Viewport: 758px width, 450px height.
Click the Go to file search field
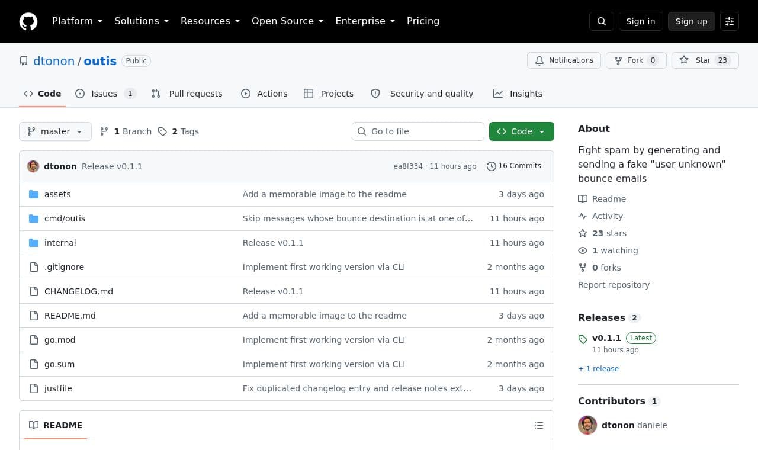418,131
